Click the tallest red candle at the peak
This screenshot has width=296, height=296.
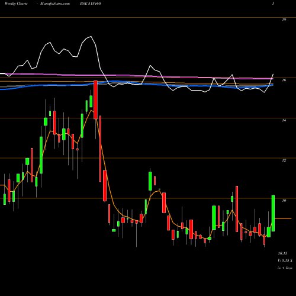click(x=95, y=99)
